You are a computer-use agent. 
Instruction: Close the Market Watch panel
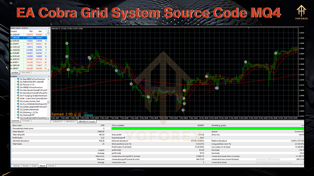coord(48,28)
